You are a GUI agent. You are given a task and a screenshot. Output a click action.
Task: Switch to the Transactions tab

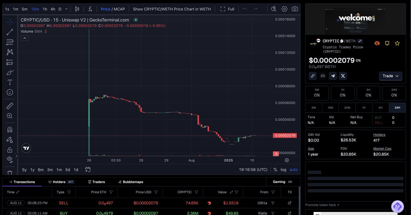point(22,182)
